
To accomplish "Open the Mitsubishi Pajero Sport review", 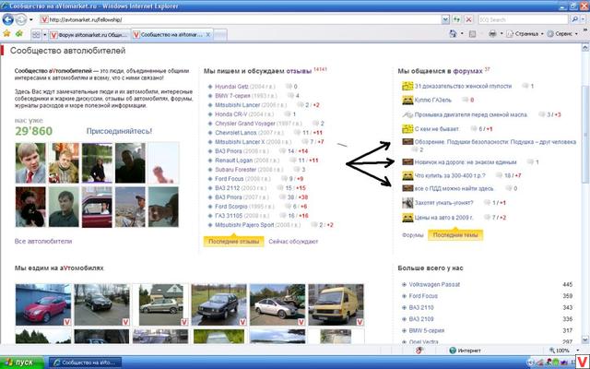I will (x=244, y=225).
